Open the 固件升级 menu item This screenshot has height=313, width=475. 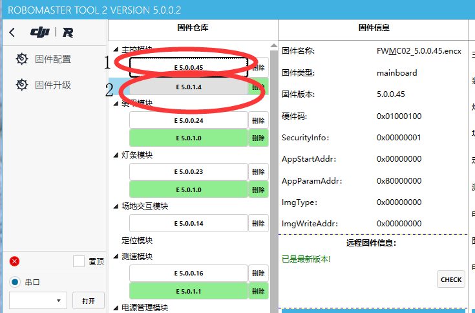tap(53, 85)
